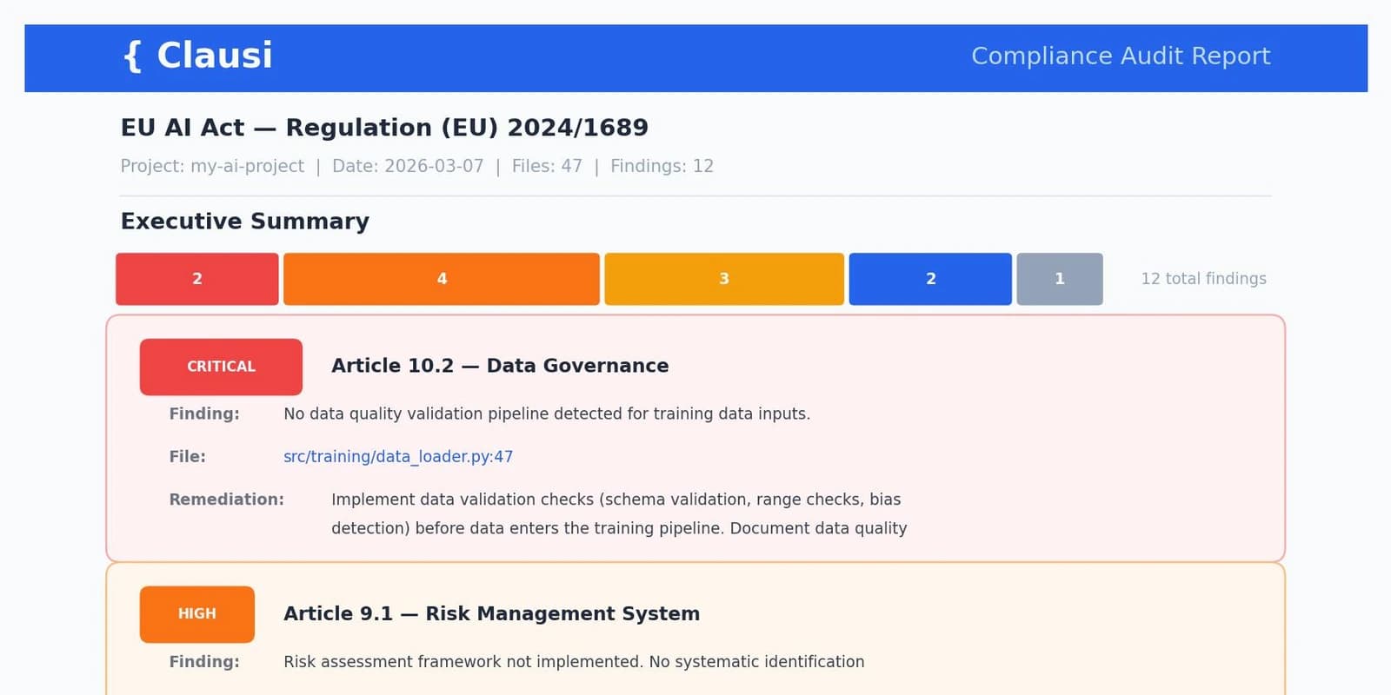Click the Finding: label in Risk Management card
The image size is (1391, 695).
[x=204, y=662]
